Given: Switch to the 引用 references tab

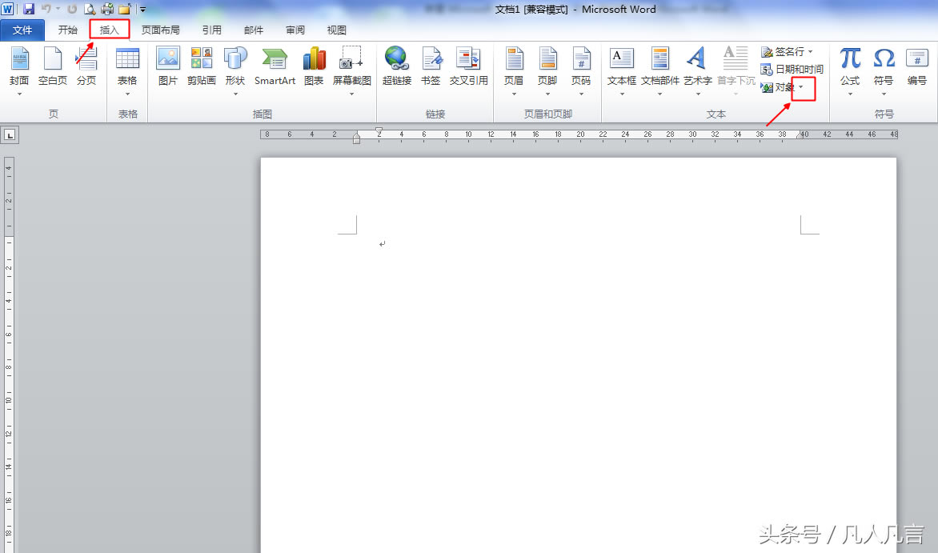Looking at the screenshot, I should click(x=212, y=30).
